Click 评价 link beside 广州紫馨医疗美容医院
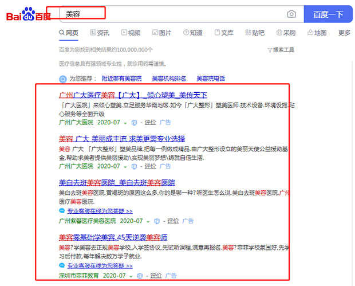The width and height of the screenshot is (355, 286). coord(173,221)
